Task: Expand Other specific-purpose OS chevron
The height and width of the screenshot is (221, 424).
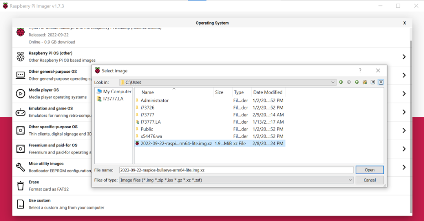Action: [404, 131]
